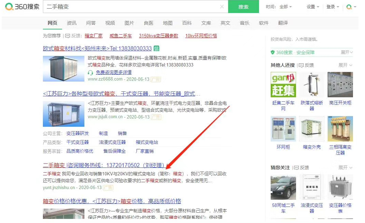The width and height of the screenshot is (365, 223).
Task: Open the 地图 tab
Action: point(168,23)
